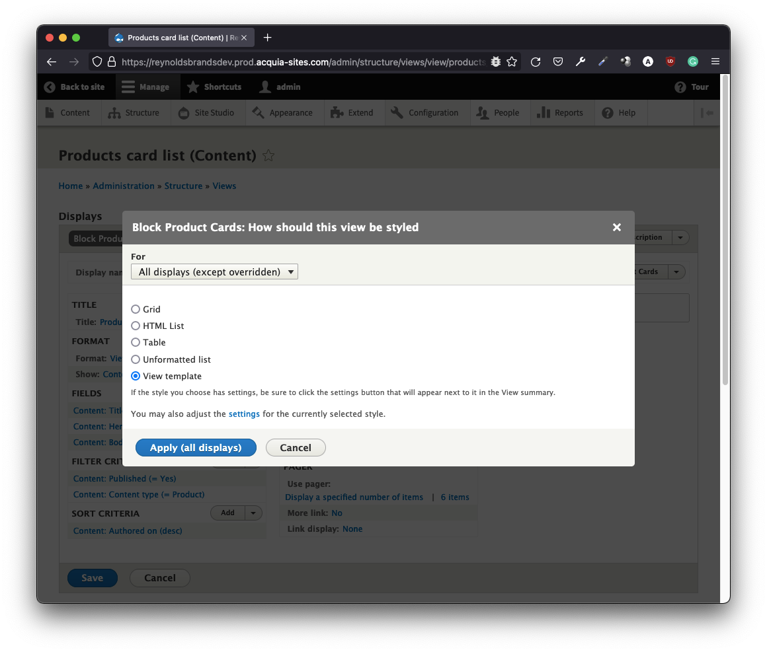Close the style dialog with X
Viewport: 767px width, 652px height.
(617, 227)
